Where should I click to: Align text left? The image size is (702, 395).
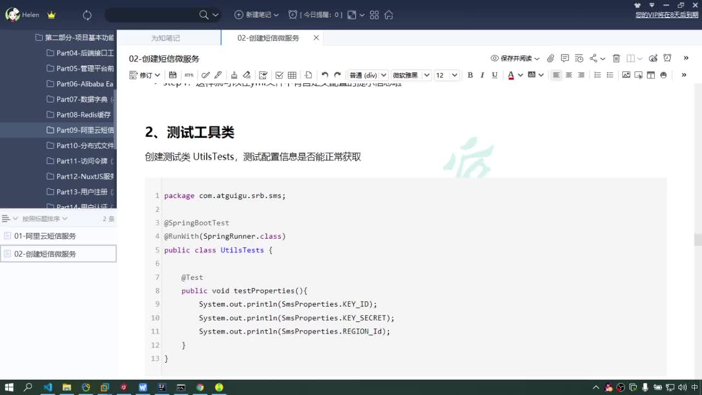pyautogui.click(x=556, y=75)
